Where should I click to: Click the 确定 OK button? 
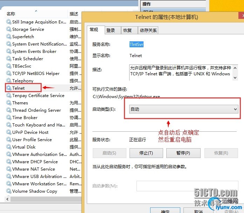[165, 210]
